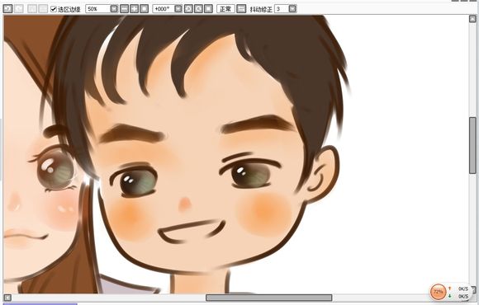Click the vertical scrollbar thumb
This screenshot has height=305, width=479.
[x=472, y=145]
